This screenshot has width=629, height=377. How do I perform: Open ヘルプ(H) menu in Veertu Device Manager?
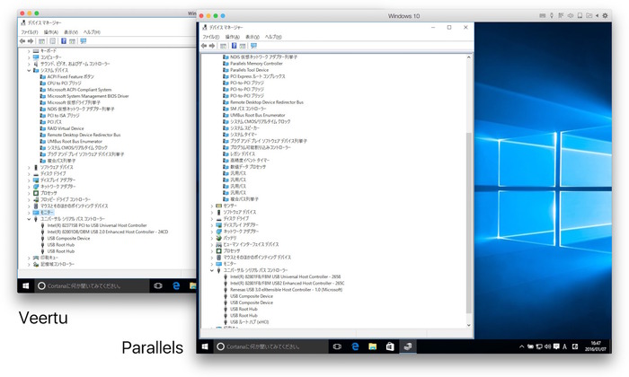point(92,32)
